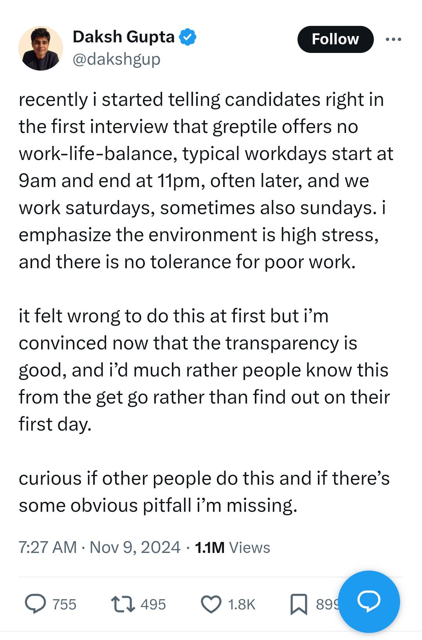Open the 7:27 AM timestamp link
The image size is (422, 640).
47,547
